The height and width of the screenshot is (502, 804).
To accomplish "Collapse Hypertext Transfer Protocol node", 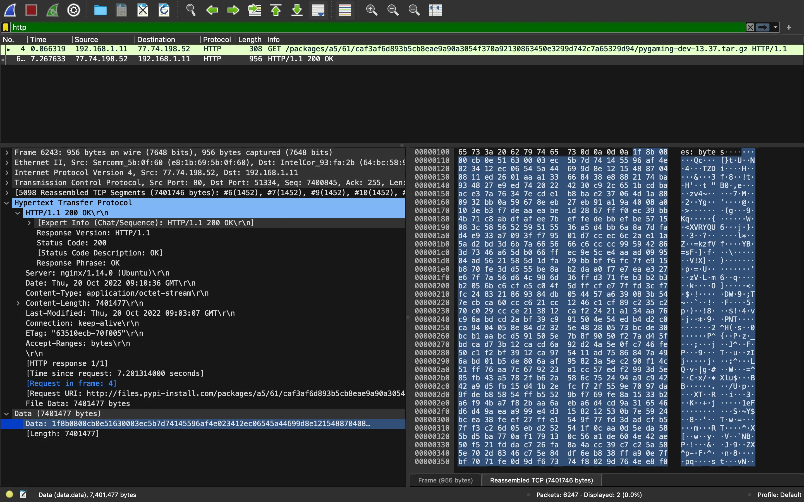I will pos(7,203).
